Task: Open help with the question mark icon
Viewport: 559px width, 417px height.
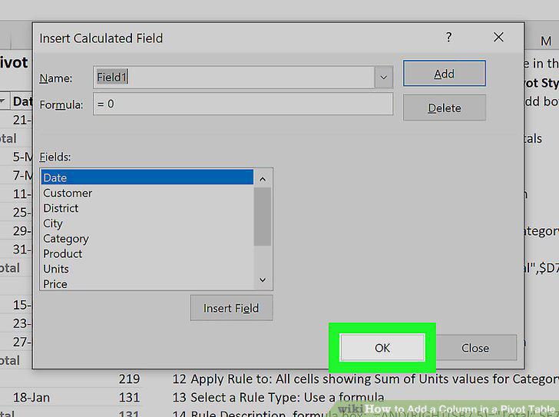Action: 449,37
